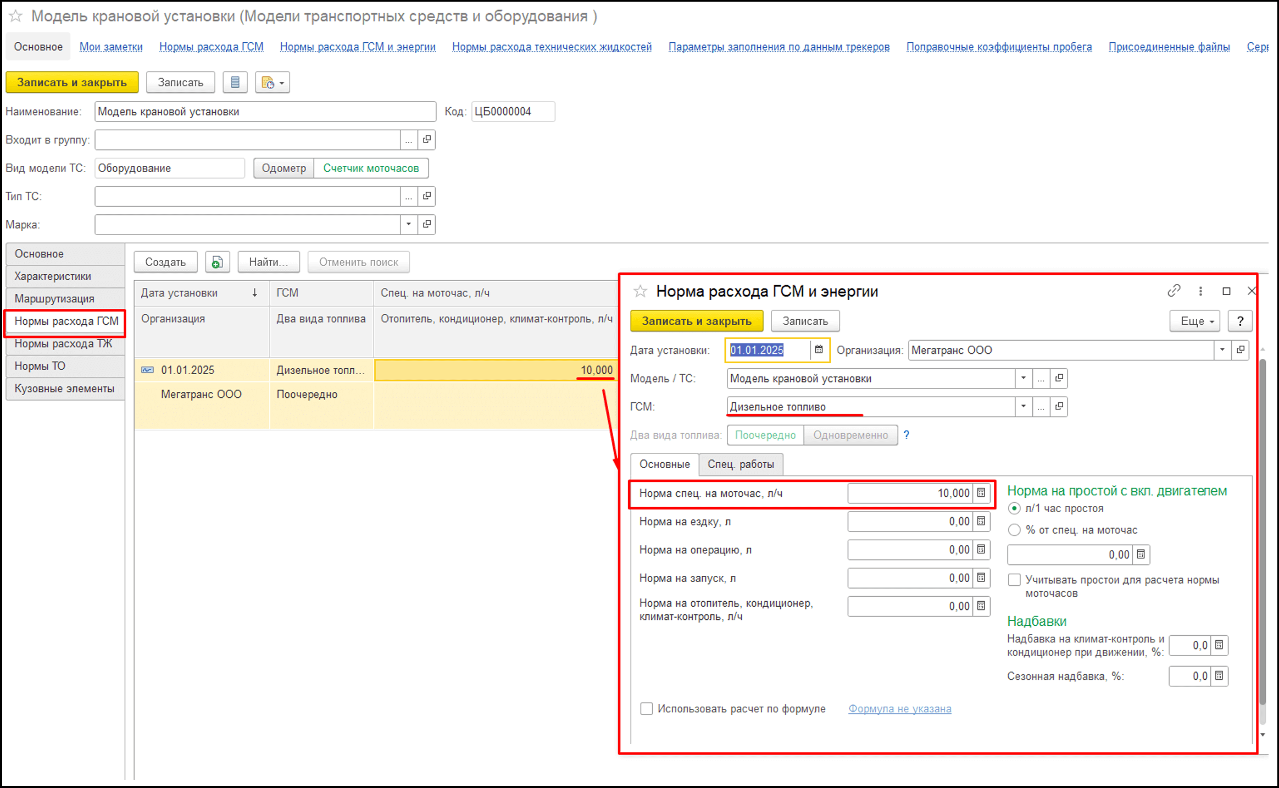
Task: Open the Еще dropdown menu
Action: tap(1194, 321)
